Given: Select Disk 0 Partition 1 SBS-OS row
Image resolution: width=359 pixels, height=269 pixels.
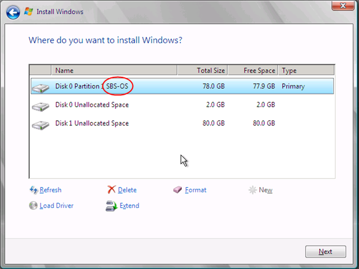Looking at the screenshot, I should pos(182,86).
